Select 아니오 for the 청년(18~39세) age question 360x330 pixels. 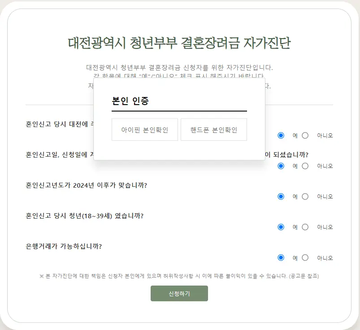(x=305, y=227)
